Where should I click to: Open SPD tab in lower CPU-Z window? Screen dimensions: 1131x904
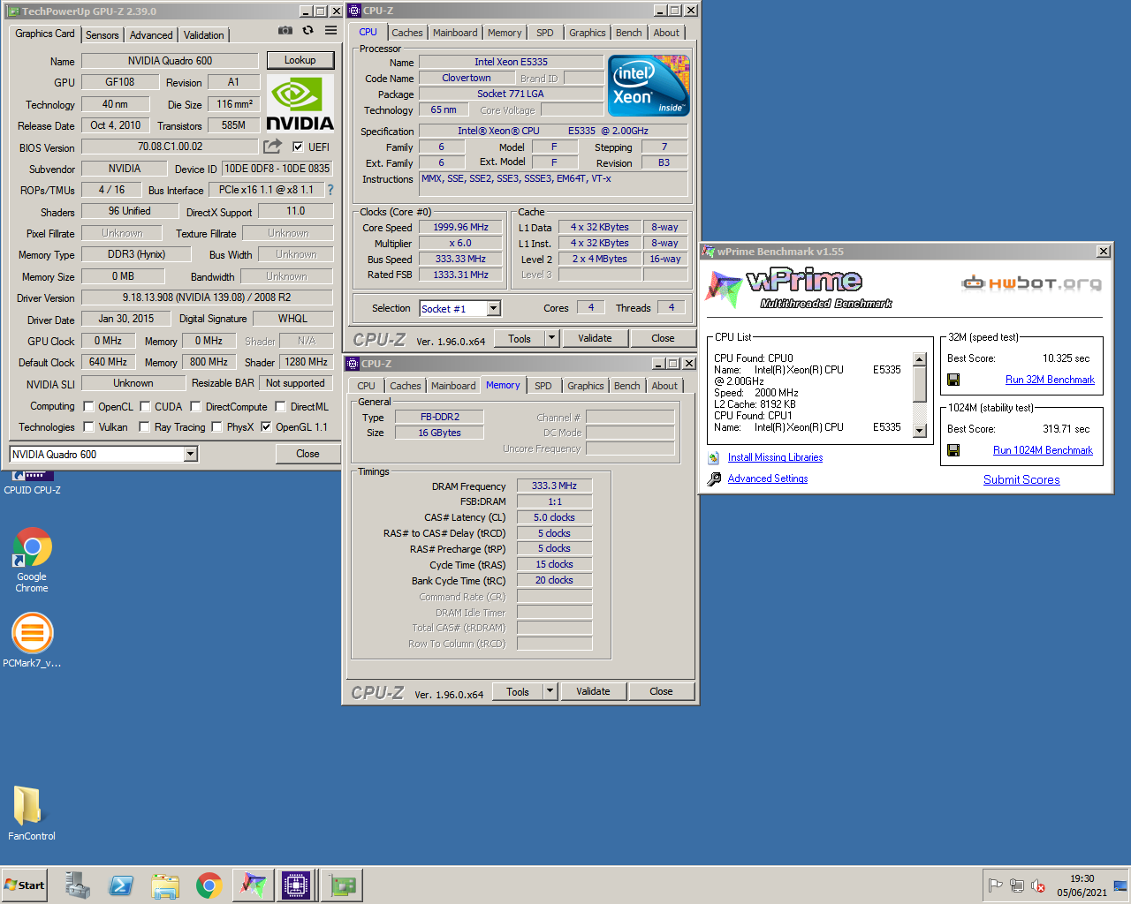[x=543, y=386]
